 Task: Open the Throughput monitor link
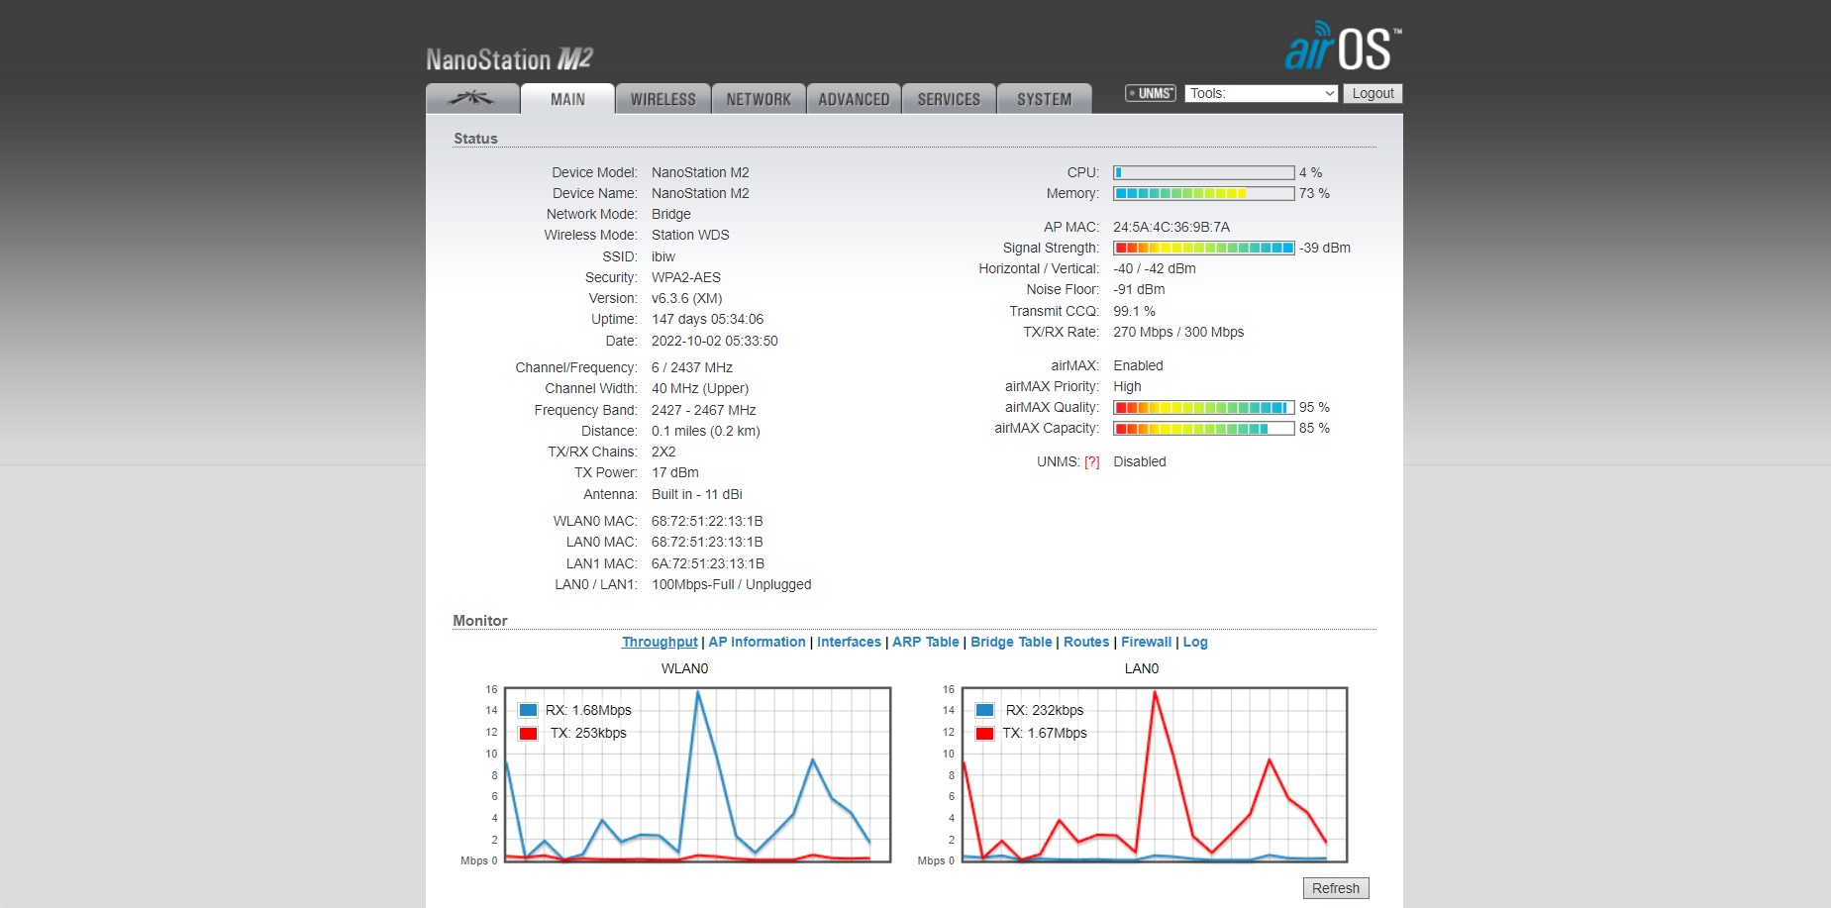click(660, 642)
